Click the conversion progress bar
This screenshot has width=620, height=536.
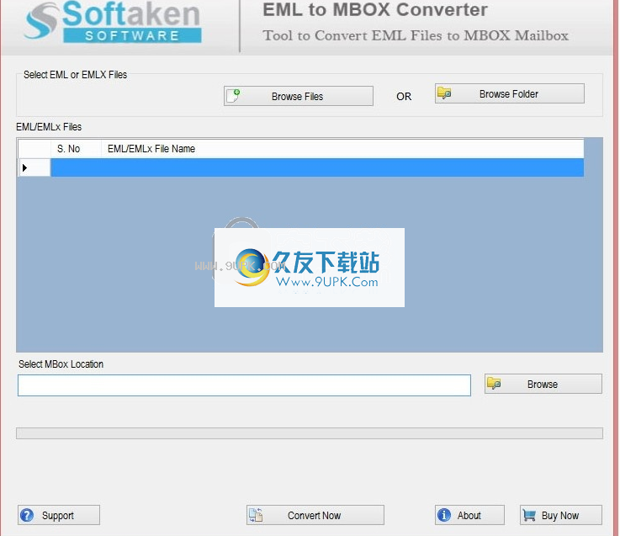point(310,433)
